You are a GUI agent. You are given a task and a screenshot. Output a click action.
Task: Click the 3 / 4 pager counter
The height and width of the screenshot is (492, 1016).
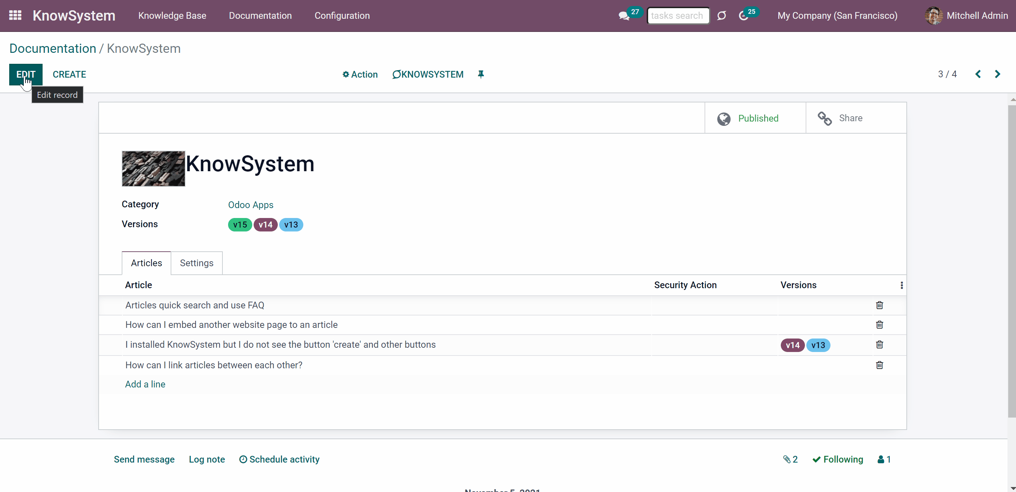pos(947,74)
